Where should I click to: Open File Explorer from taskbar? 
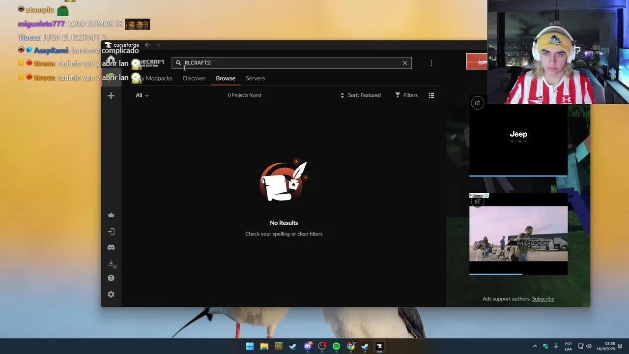pos(264,346)
